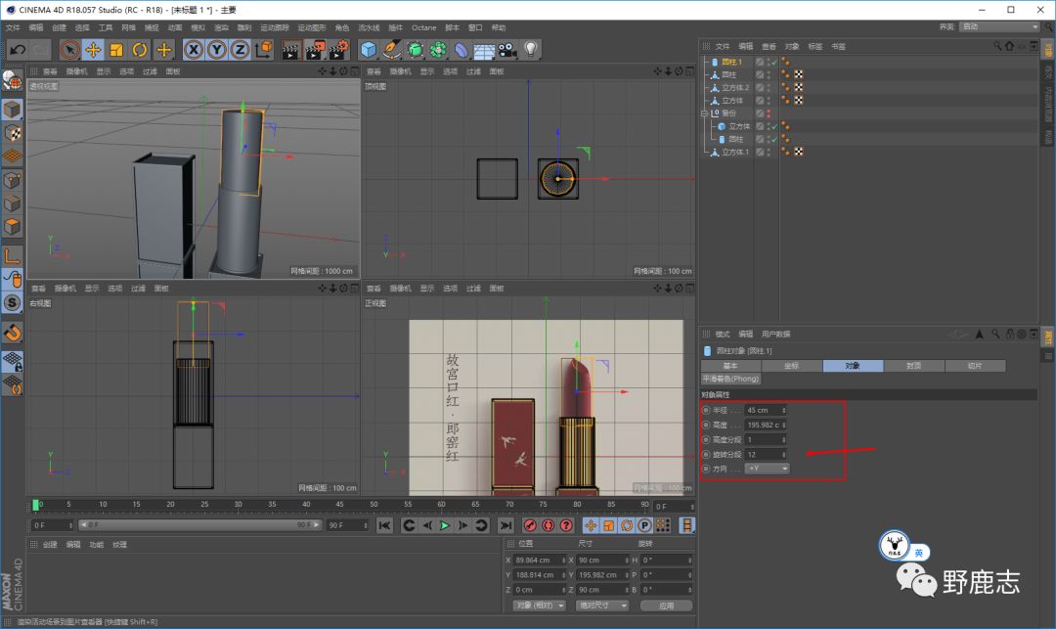The height and width of the screenshot is (629, 1056).
Task: Select the Rotate tool in the top toolbar
Action: click(140, 49)
